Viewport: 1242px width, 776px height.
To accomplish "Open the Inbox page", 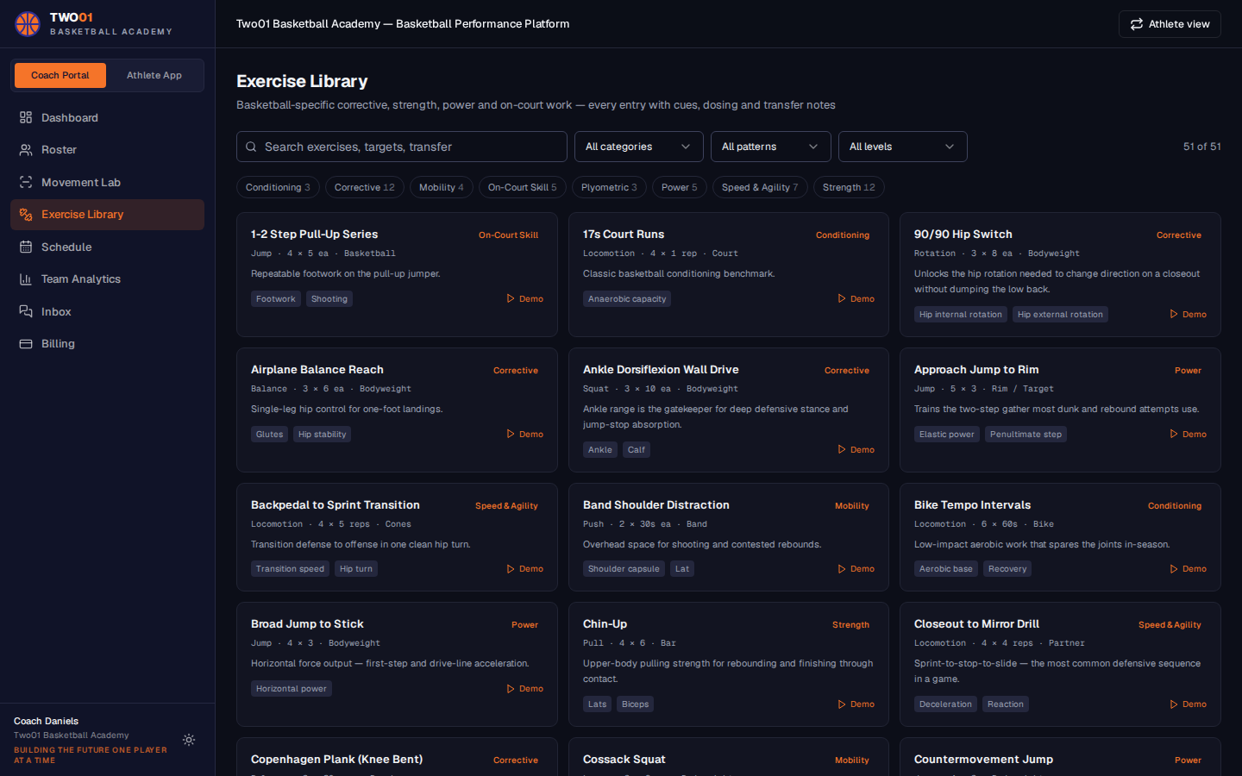I will pyautogui.click(x=107, y=311).
